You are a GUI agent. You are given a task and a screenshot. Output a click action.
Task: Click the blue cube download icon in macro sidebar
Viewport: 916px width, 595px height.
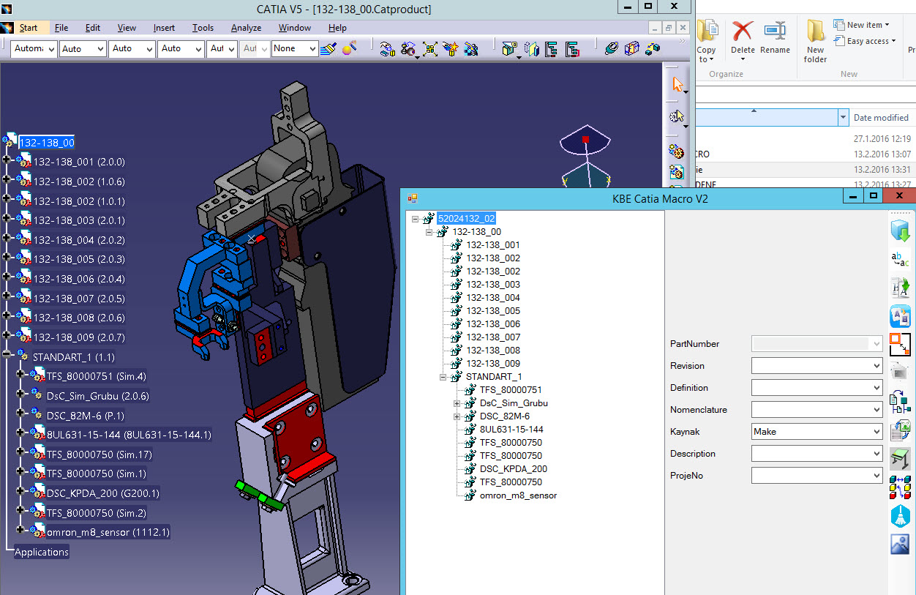coord(900,231)
